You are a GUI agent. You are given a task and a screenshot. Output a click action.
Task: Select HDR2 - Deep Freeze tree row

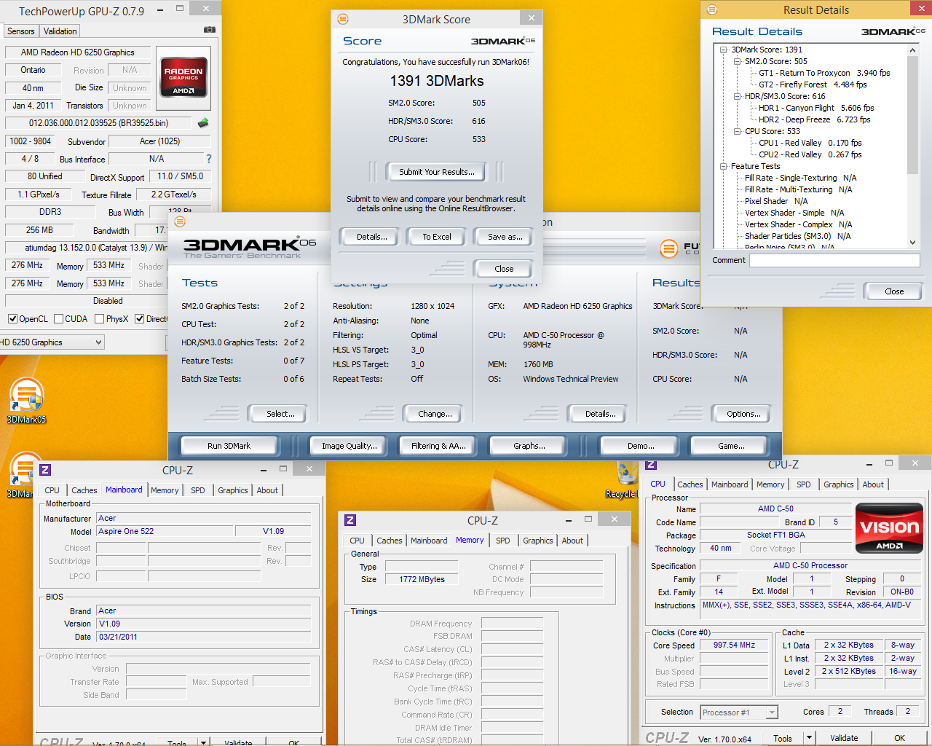pyautogui.click(x=814, y=119)
